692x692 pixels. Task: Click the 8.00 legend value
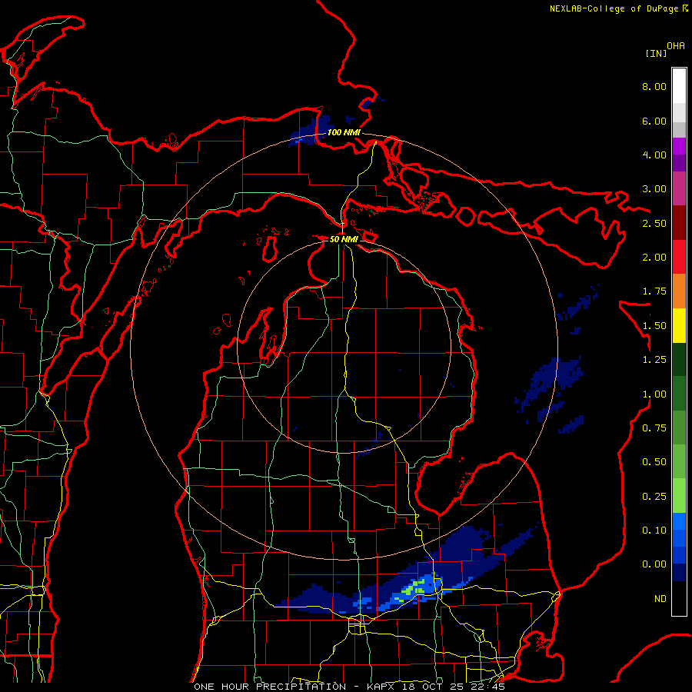pyautogui.click(x=654, y=86)
